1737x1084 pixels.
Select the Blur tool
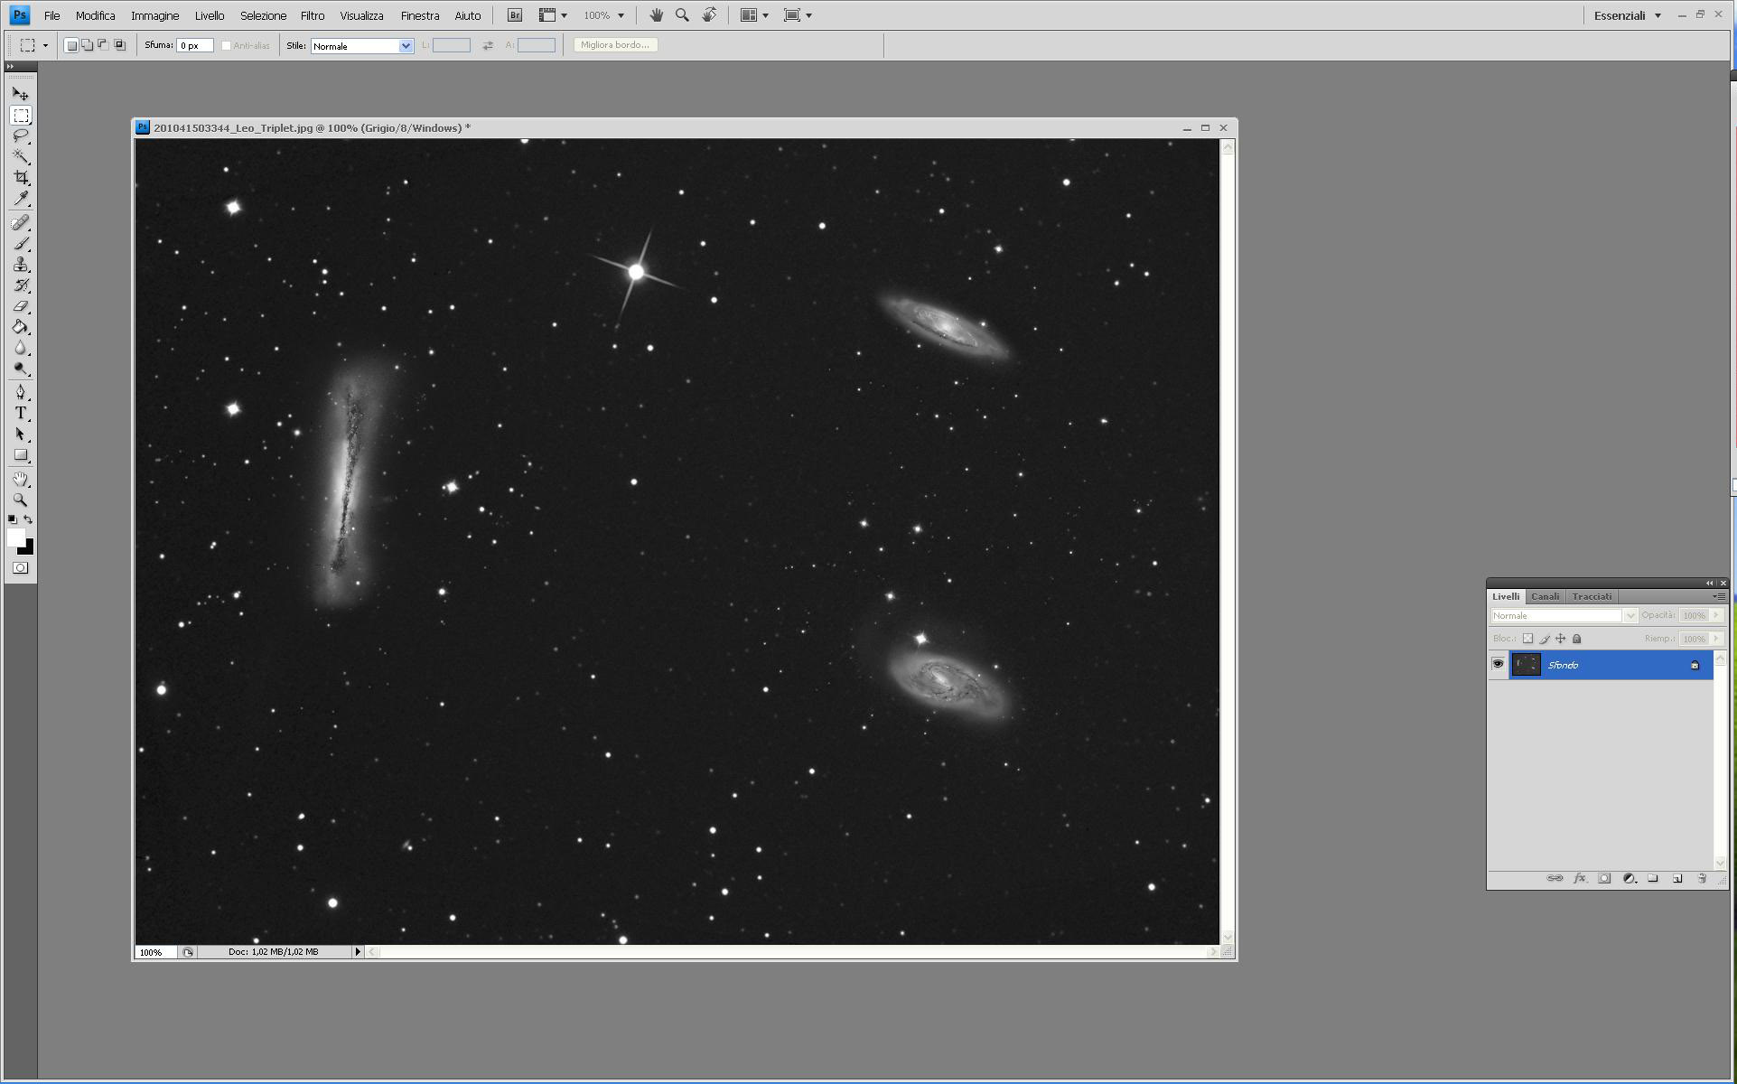(21, 348)
